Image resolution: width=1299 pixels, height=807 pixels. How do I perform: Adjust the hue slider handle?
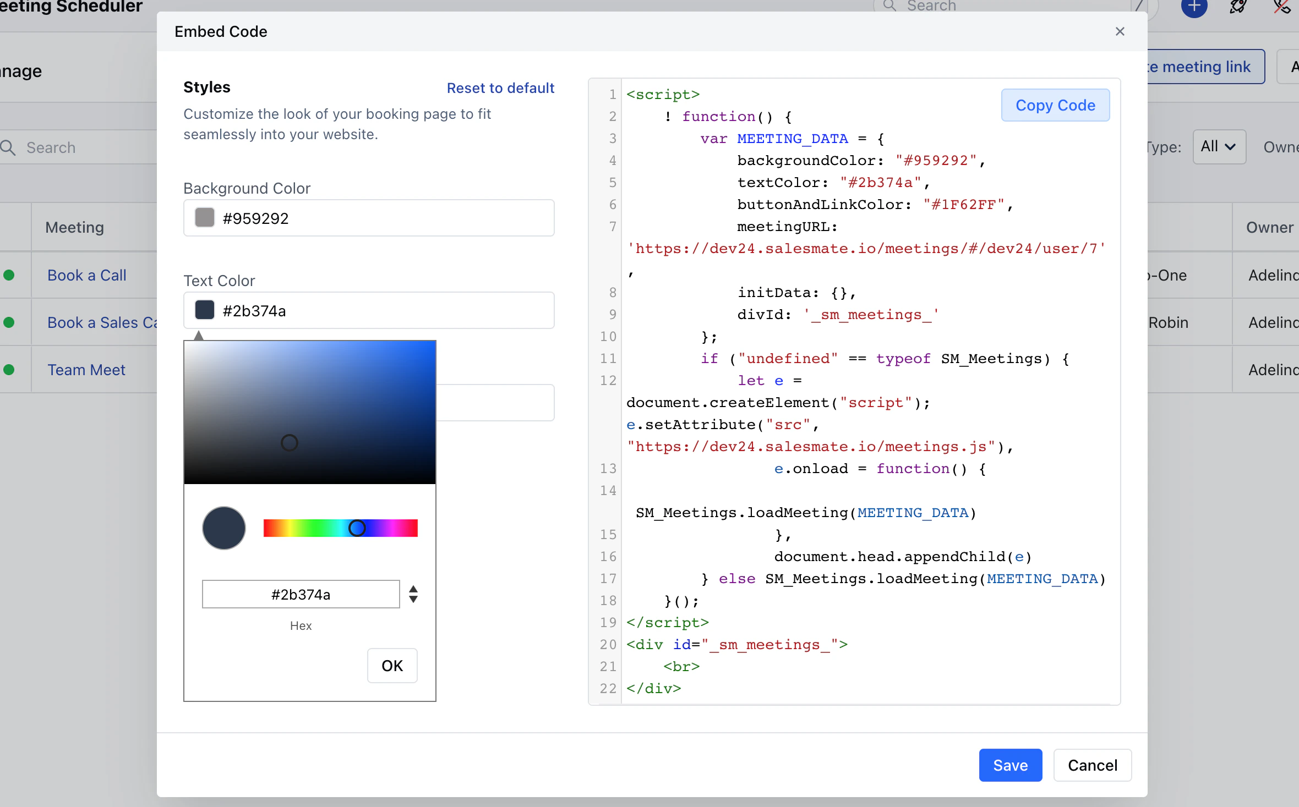coord(357,528)
